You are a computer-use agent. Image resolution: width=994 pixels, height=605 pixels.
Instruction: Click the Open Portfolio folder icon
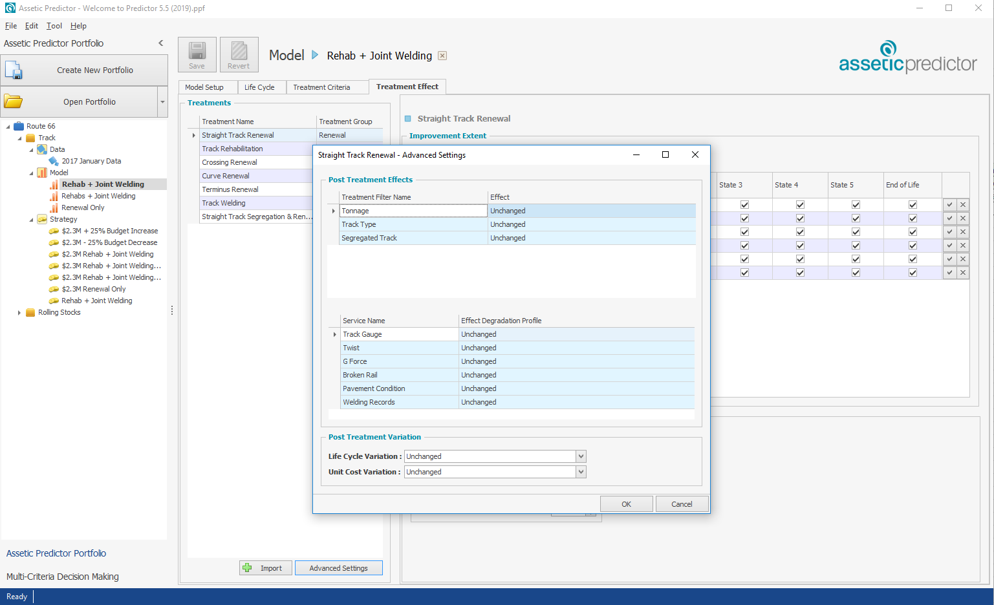pos(13,101)
